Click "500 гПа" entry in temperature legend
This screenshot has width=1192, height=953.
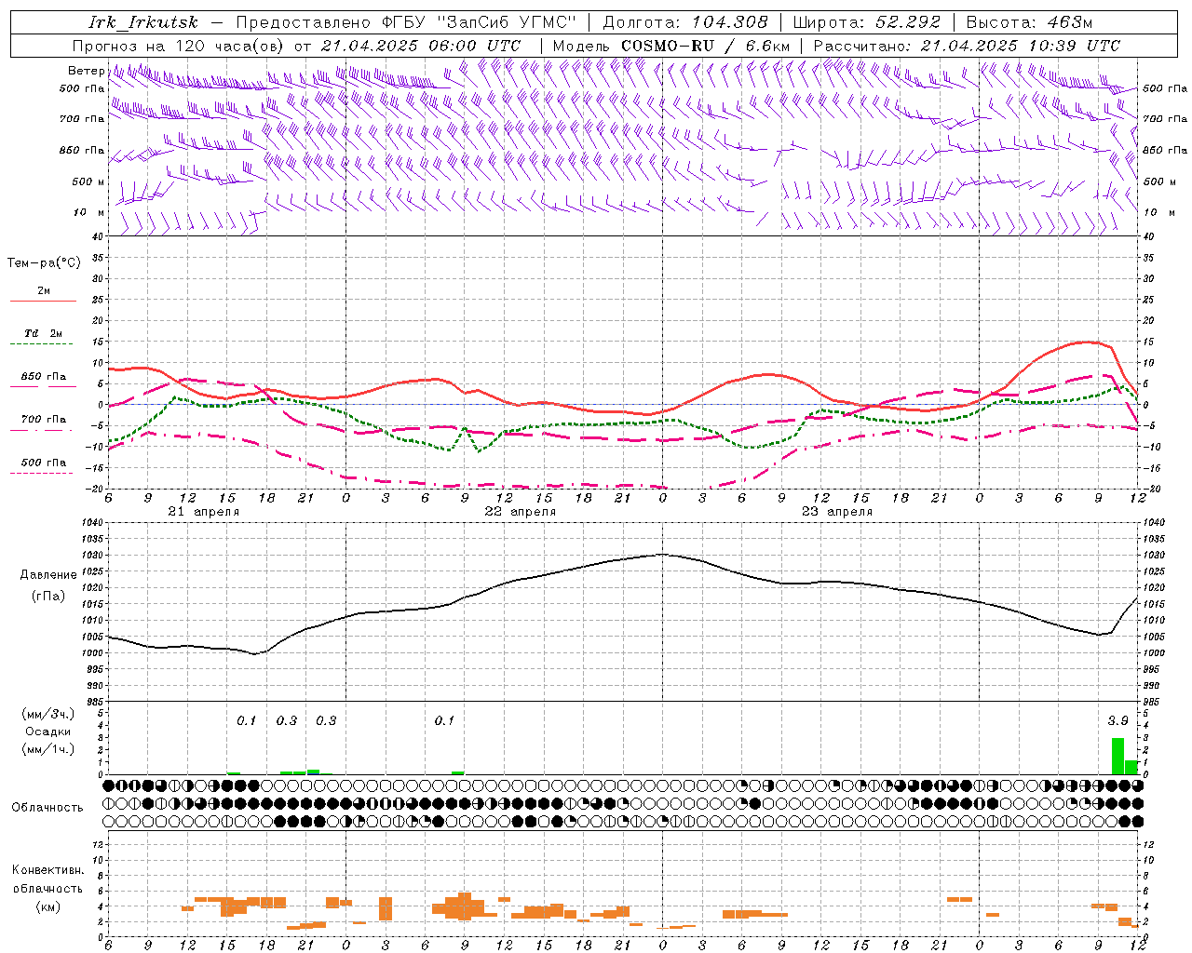[x=43, y=463]
